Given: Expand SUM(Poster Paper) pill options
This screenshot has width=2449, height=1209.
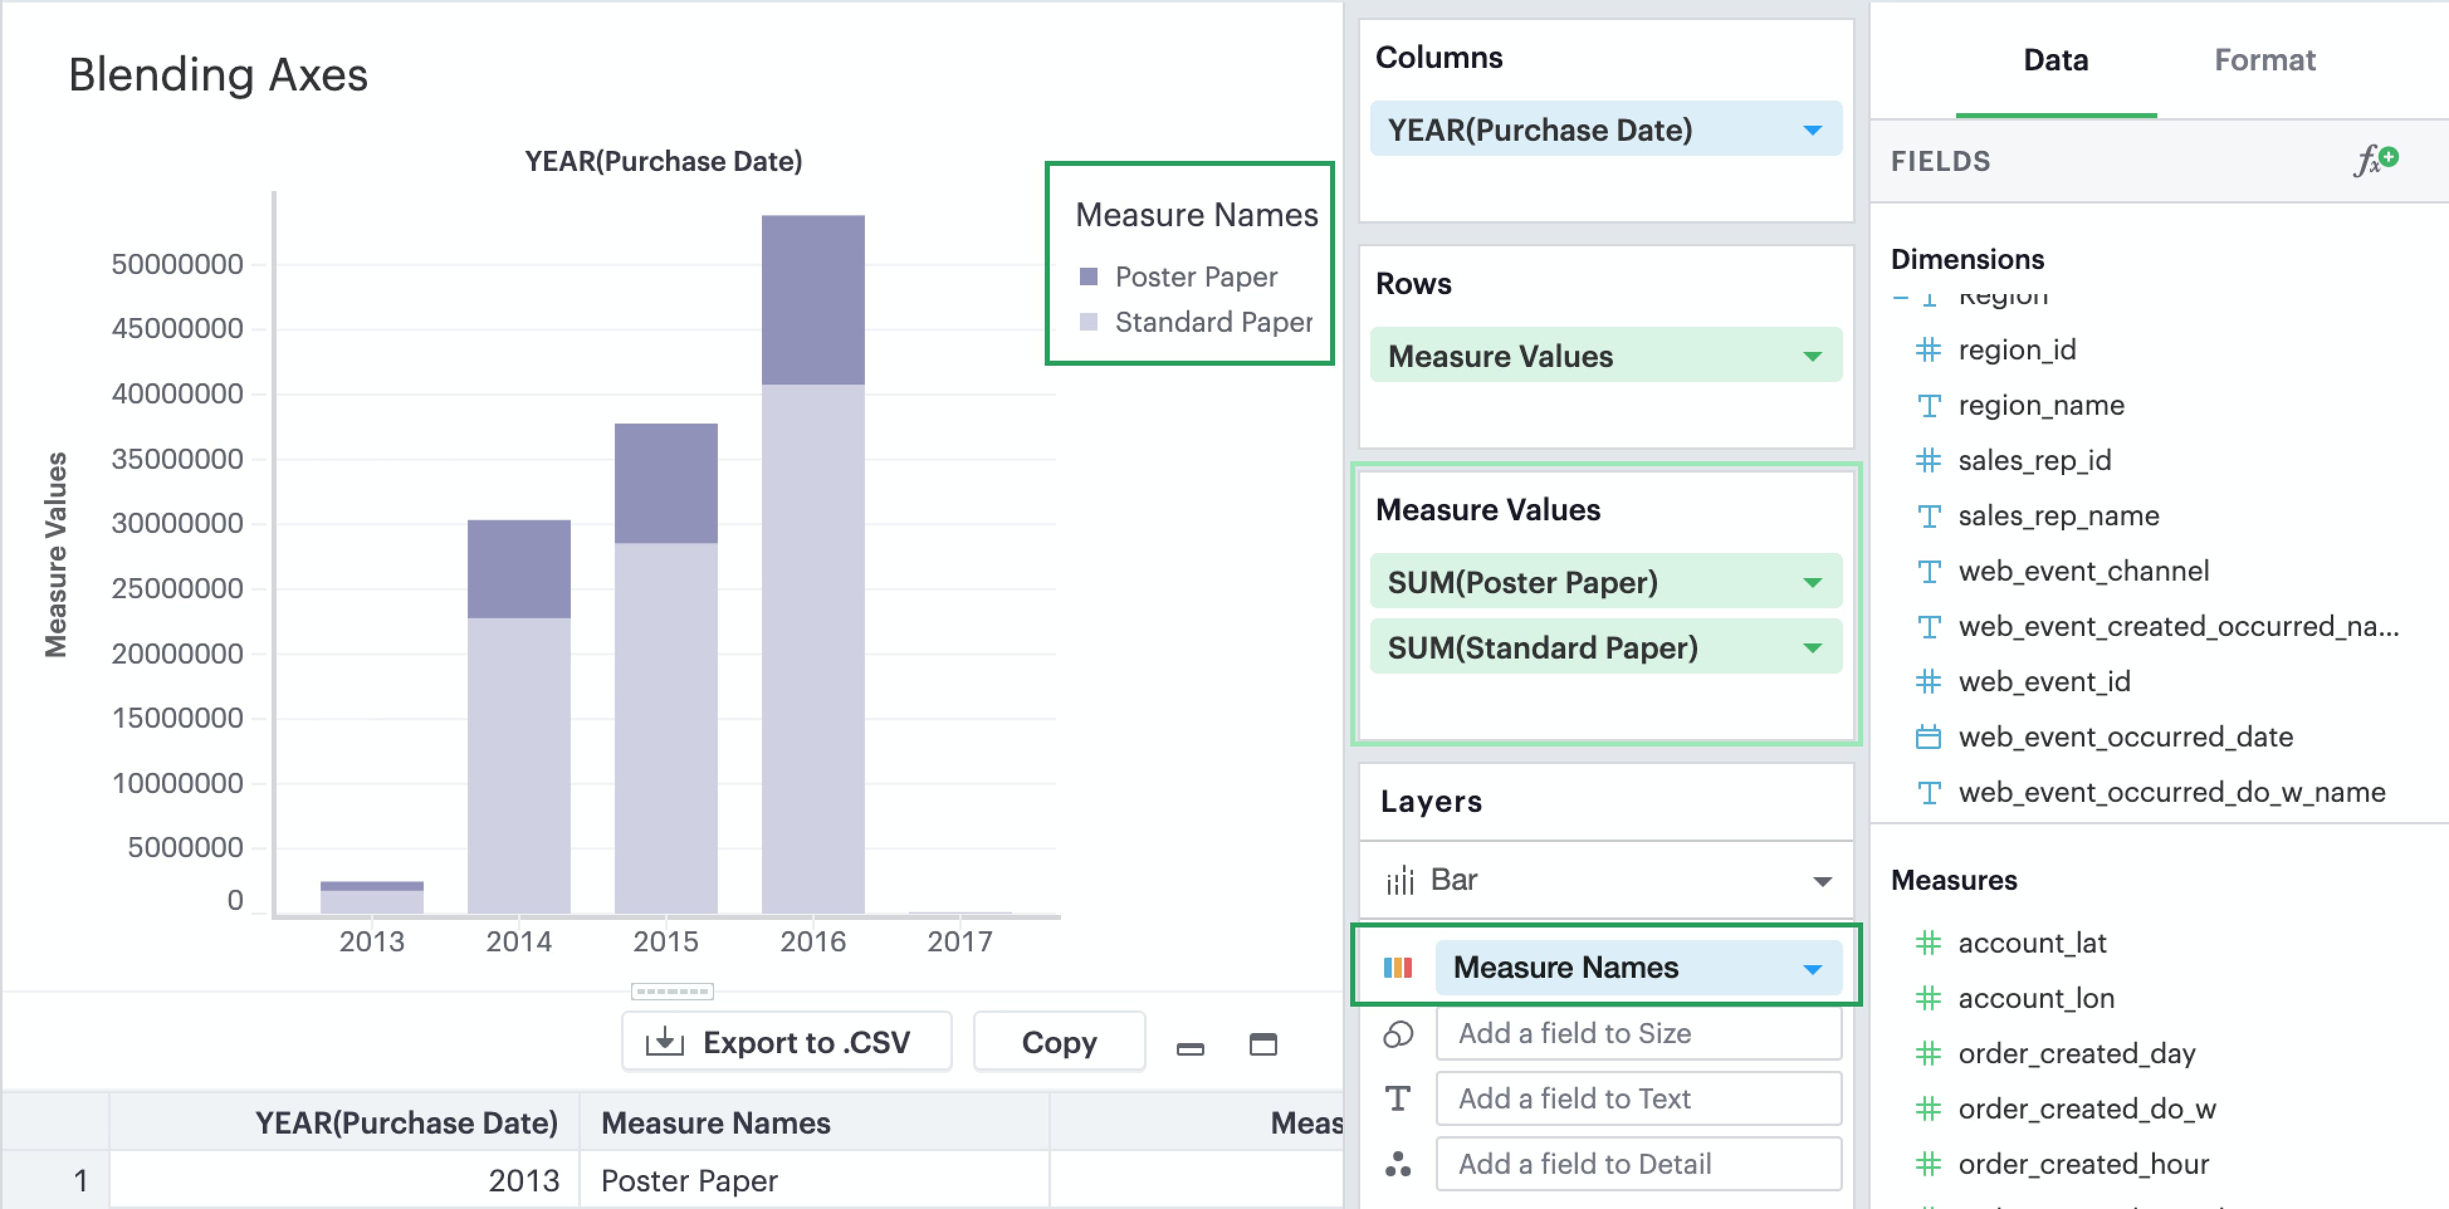Looking at the screenshot, I should tap(1812, 583).
